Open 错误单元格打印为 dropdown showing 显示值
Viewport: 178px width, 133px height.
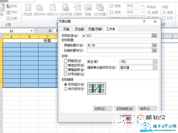138,68
